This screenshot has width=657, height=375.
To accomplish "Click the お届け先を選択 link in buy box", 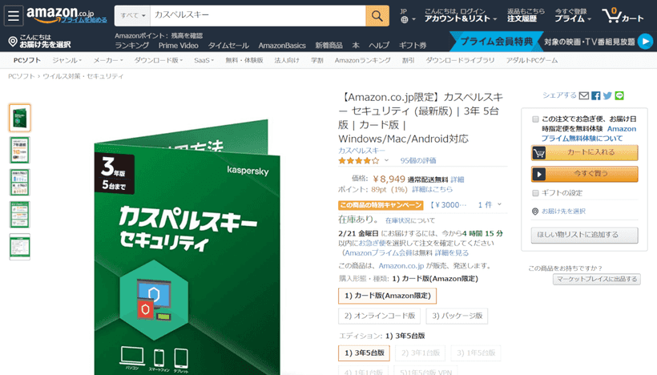I will pyautogui.click(x=563, y=212).
